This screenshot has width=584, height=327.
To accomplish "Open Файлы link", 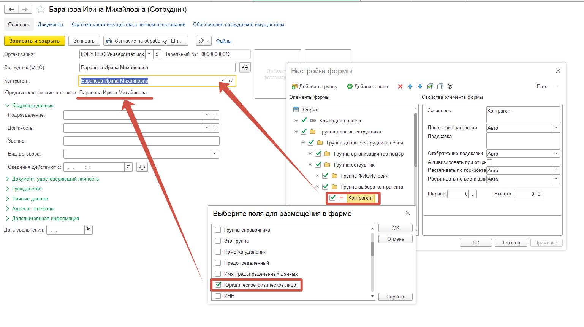I will pyautogui.click(x=223, y=41).
